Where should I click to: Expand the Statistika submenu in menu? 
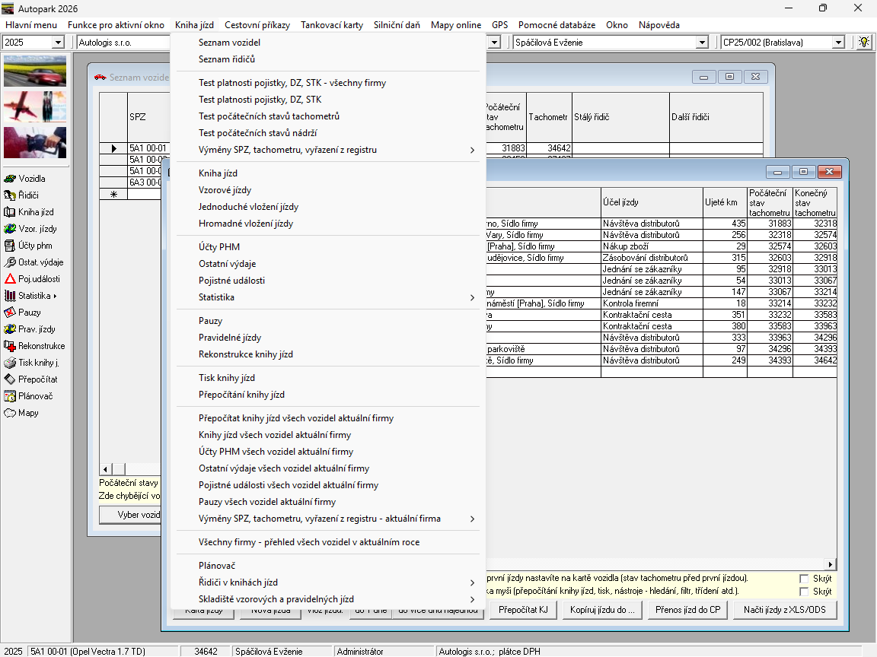tap(216, 297)
